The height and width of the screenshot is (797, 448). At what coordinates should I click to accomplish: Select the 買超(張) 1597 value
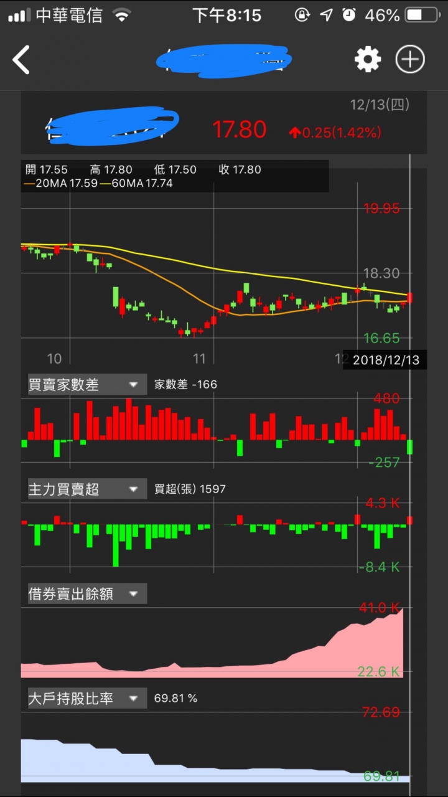(x=190, y=489)
